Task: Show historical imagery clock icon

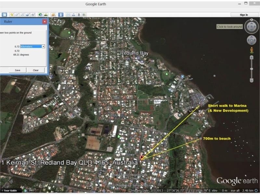Action: [40, 15]
